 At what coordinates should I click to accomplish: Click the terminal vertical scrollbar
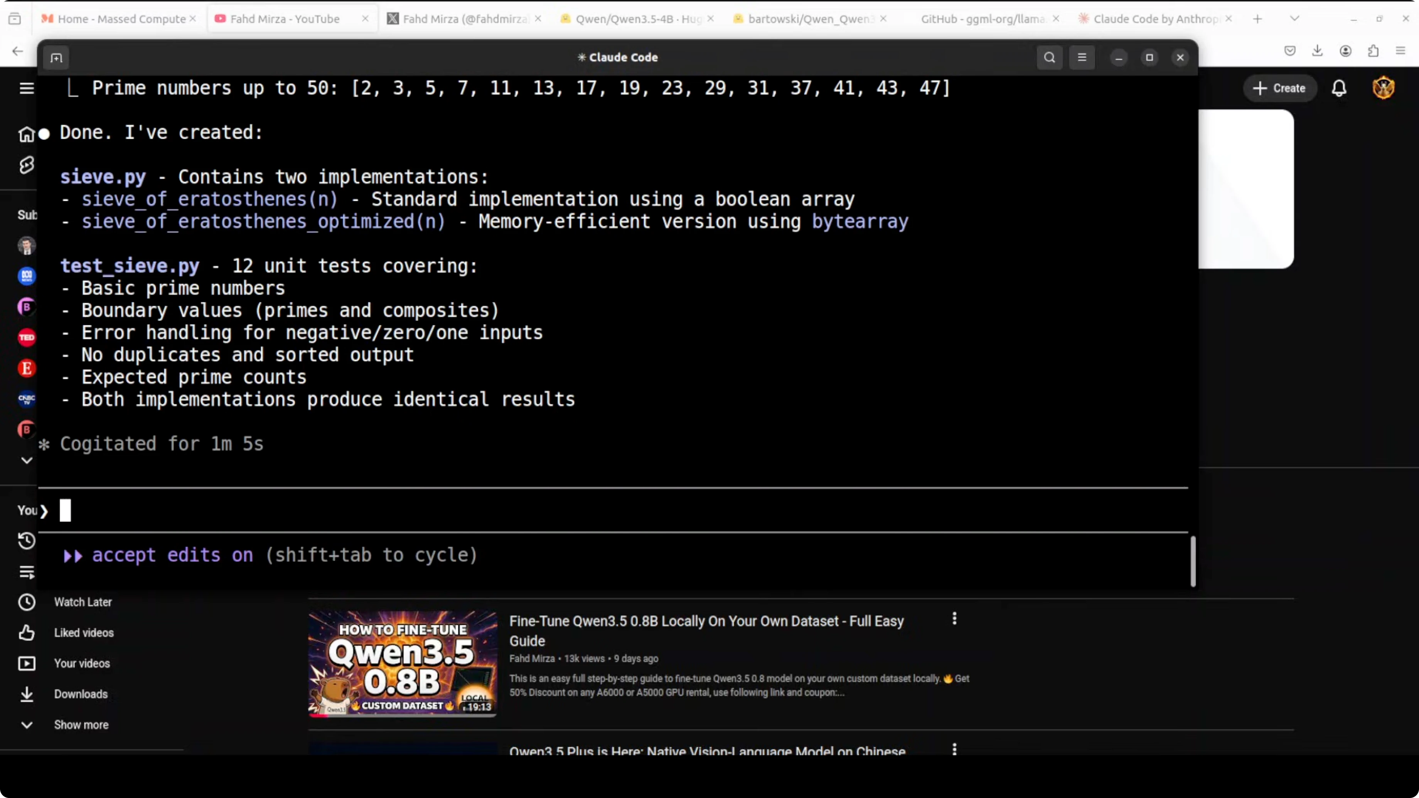coord(1193,562)
